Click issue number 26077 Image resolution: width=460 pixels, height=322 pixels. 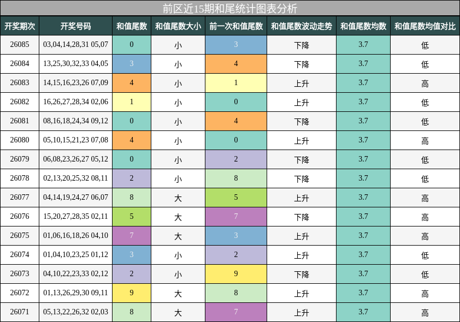(x=20, y=197)
